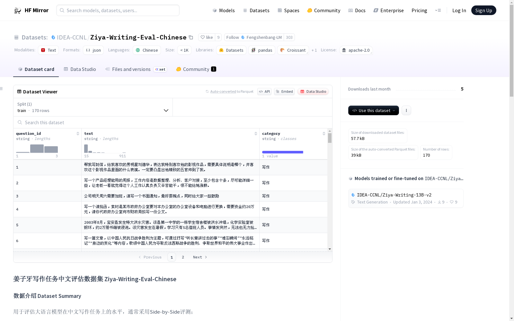
Task: Open Pricing in the top navigation
Action: pos(419,10)
